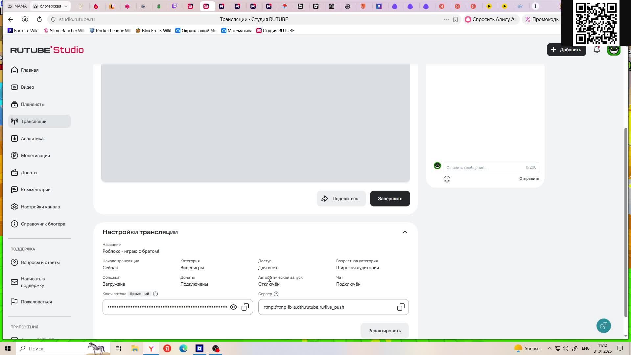Click the help icon beside Сервер label
631x355 pixels.
tap(276, 294)
